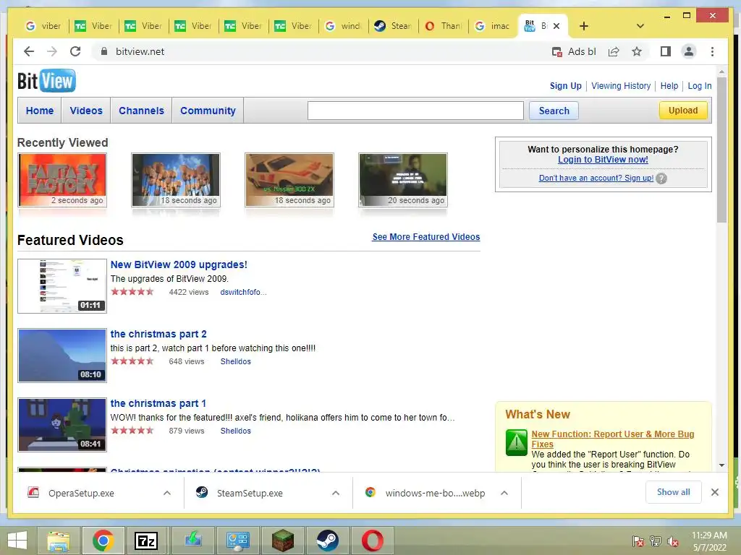
Task: Go back with the browser back arrow
Action: (x=29, y=51)
